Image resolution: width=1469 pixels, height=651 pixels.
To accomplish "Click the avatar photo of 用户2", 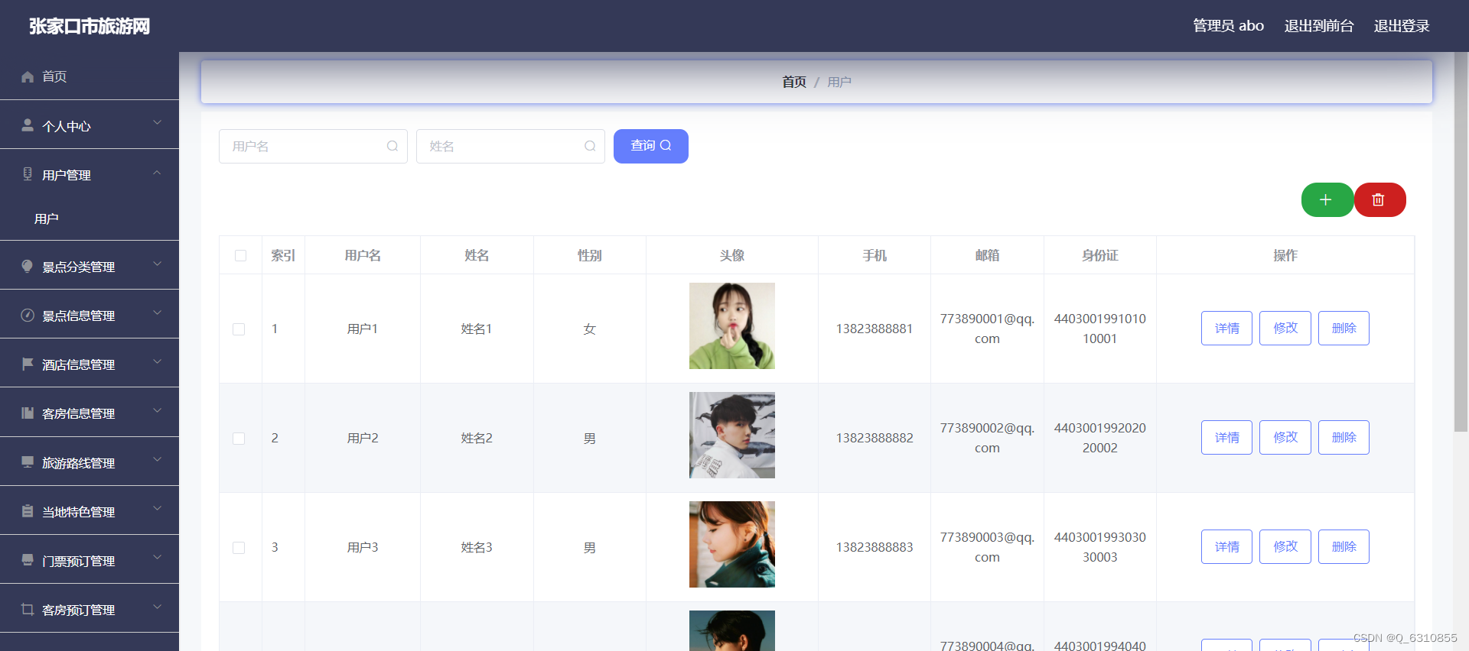I will [732, 436].
